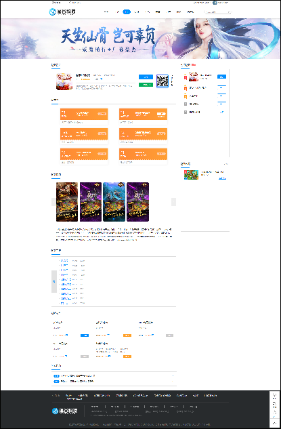This screenshot has width=281, height=429.
Task: Click the second-place medal icon in the ranking
Action: click(x=186, y=88)
